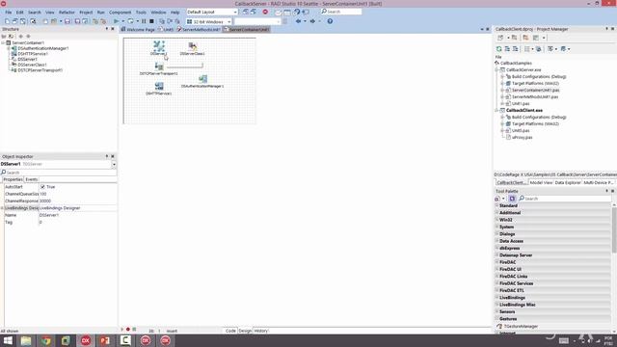Click the Refresh icon in Project Manager toolbar
Image resolution: width=617 pixels, height=347 pixels.
coord(499,49)
